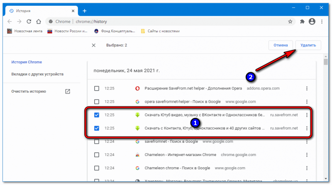Click the browser back arrow
332x185 pixels.
(9, 21)
